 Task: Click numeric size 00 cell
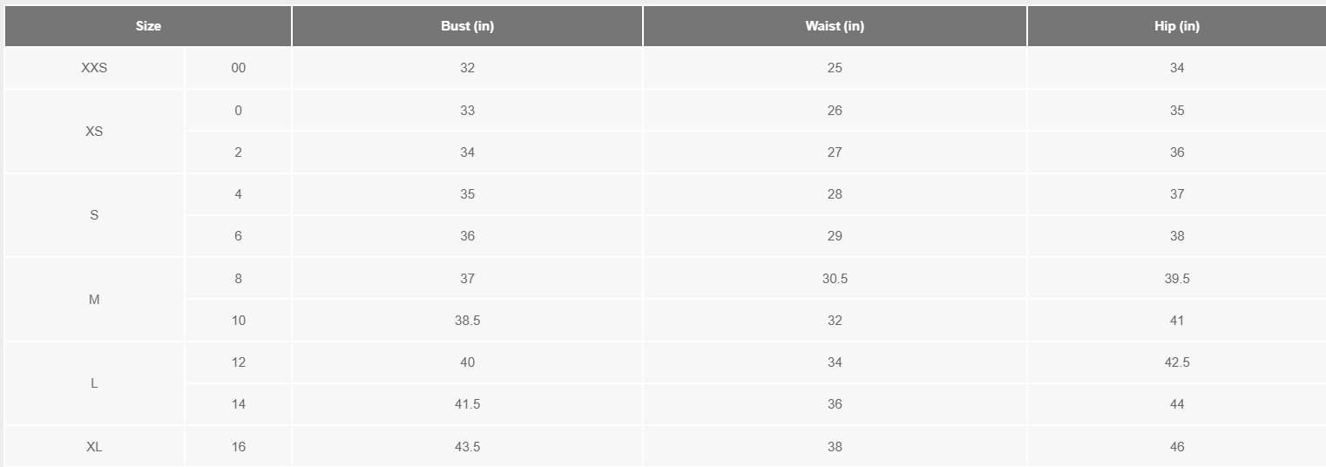pyautogui.click(x=238, y=68)
